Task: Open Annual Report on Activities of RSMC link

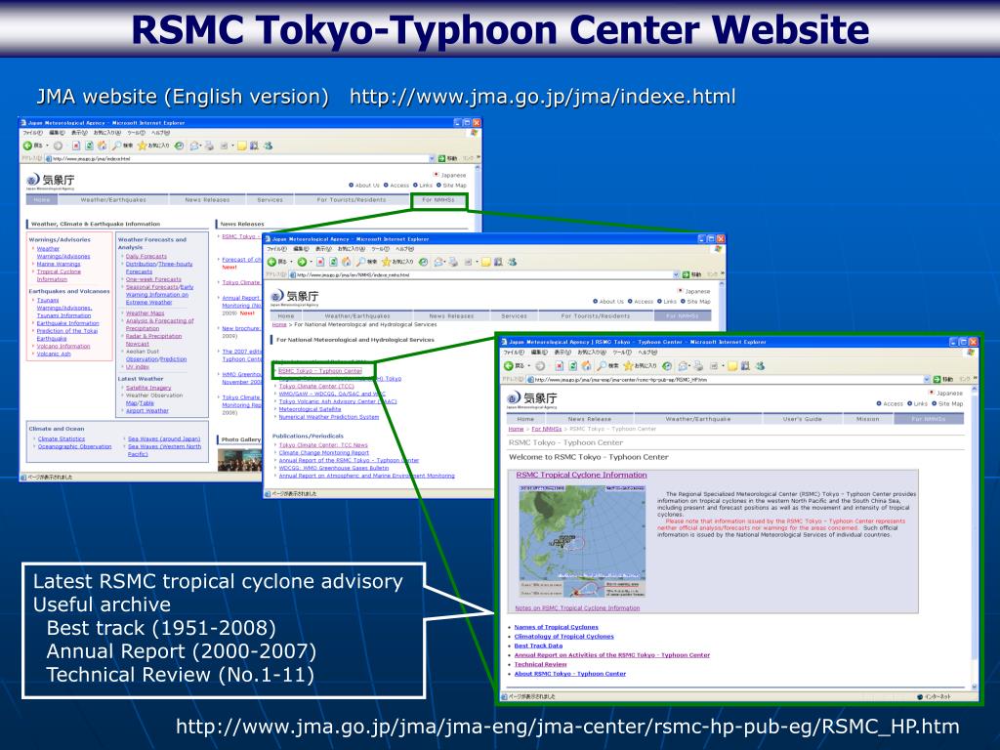Action: click(x=611, y=655)
